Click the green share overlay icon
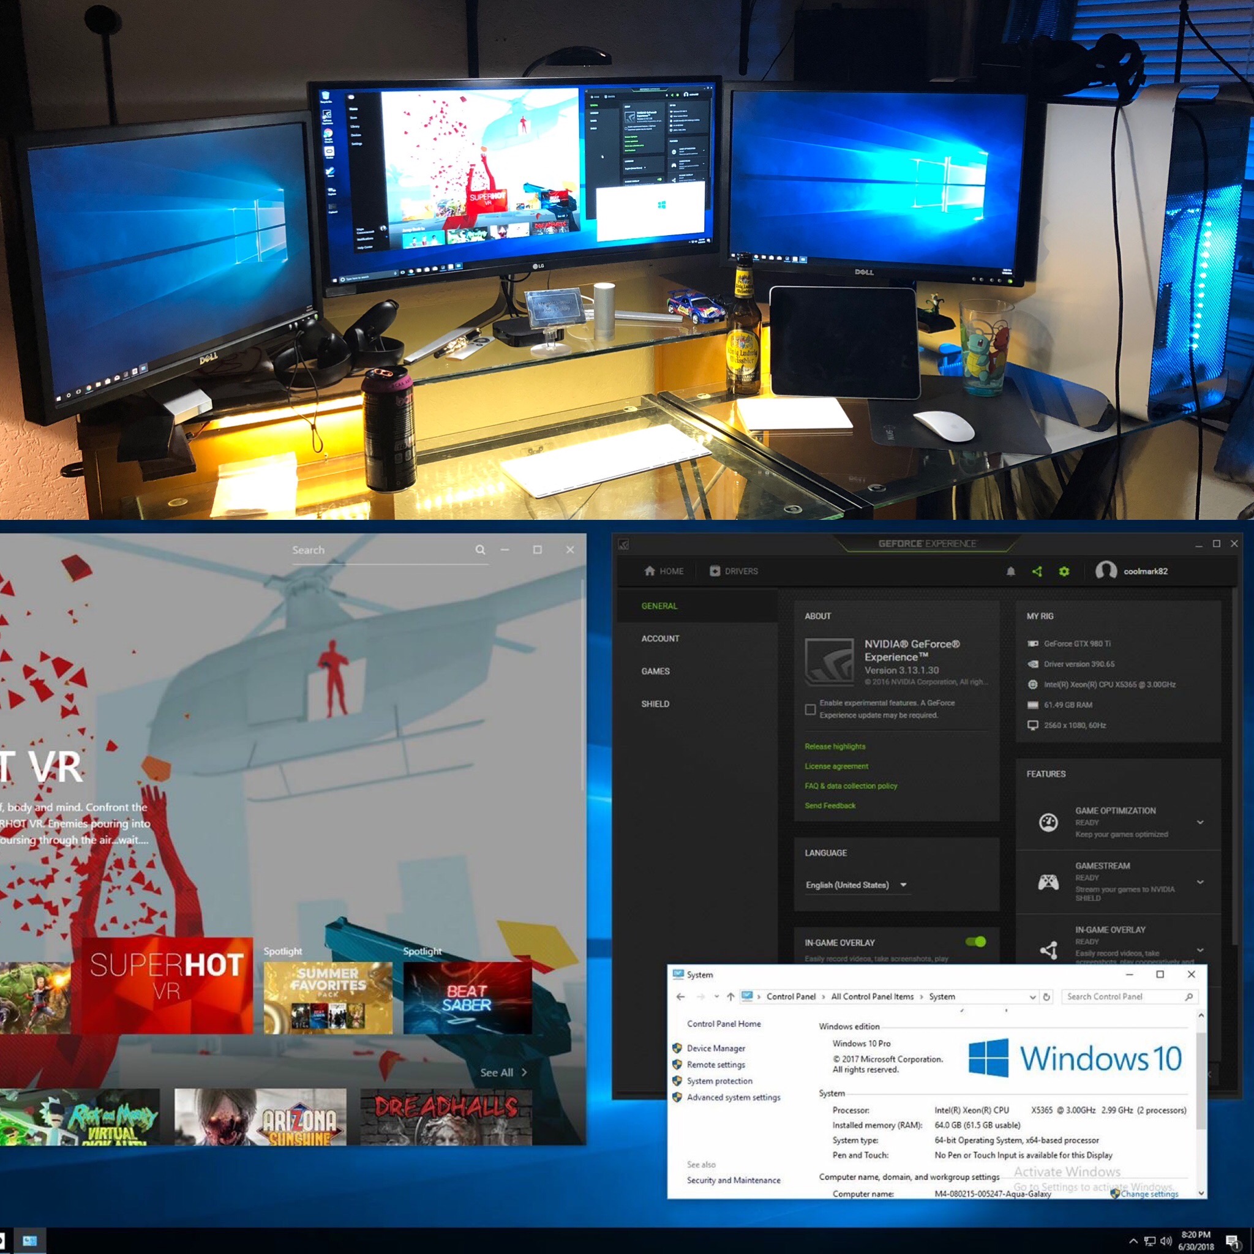Image resolution: width=1254 pixels, height=1254 pixels. (1037, 571)
